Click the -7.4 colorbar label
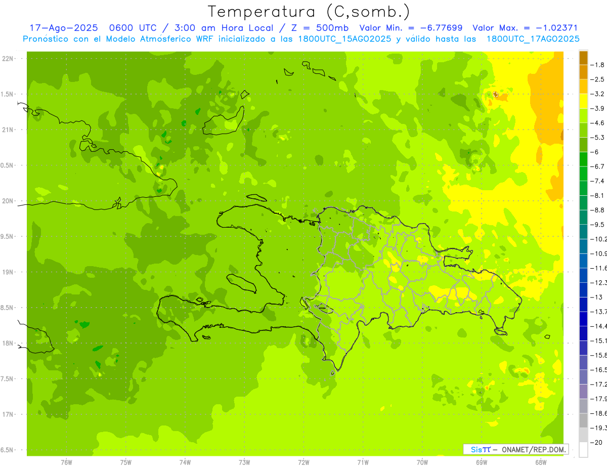The image size is (607, 469). coord(598,181)
